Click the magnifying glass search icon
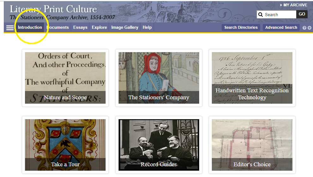 pyautogui.click(x=260, y=15)
